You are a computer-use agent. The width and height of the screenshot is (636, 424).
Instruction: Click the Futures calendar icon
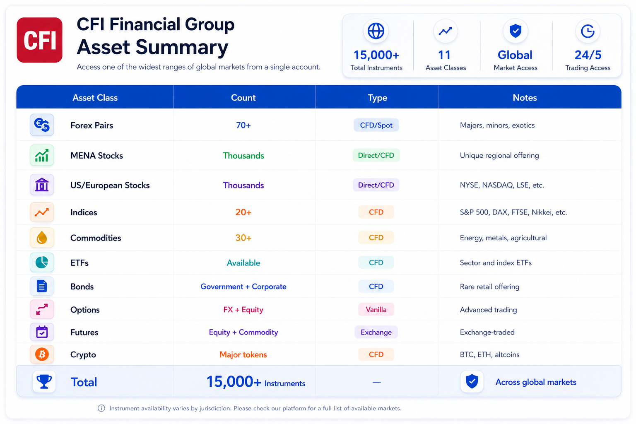pos(42,332)
